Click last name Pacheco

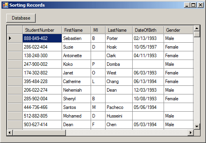[x=119, y=107]
